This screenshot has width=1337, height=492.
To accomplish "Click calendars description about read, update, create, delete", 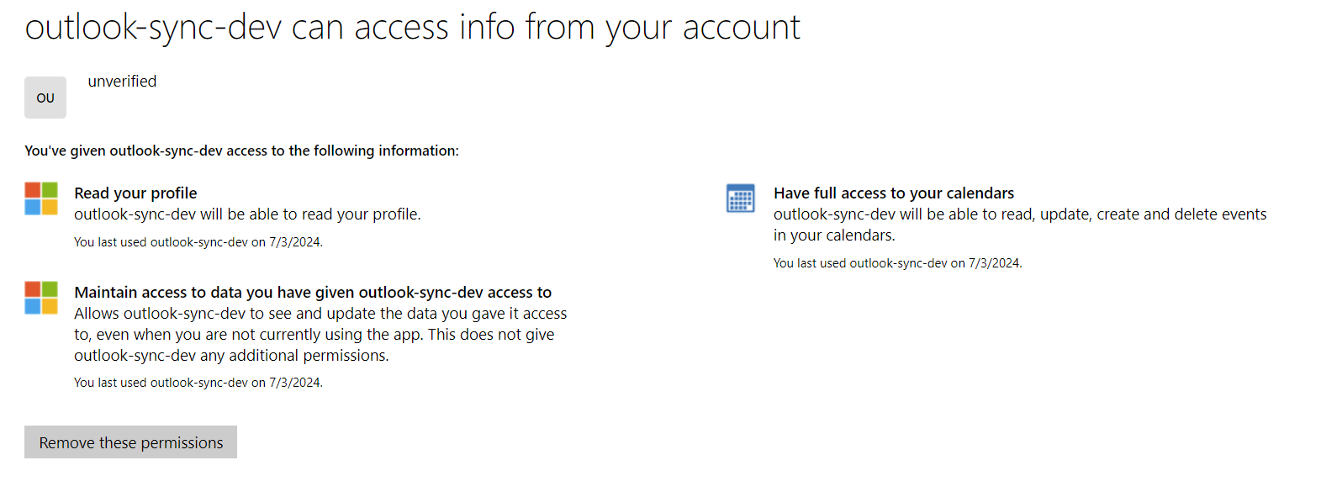I will pos(1020,225).
